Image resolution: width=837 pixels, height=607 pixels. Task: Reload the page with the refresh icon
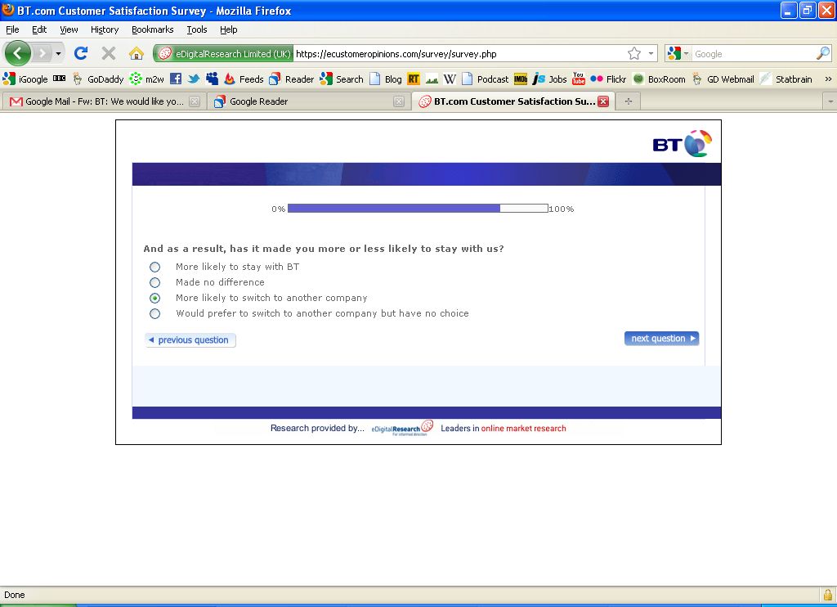(80, 54)
